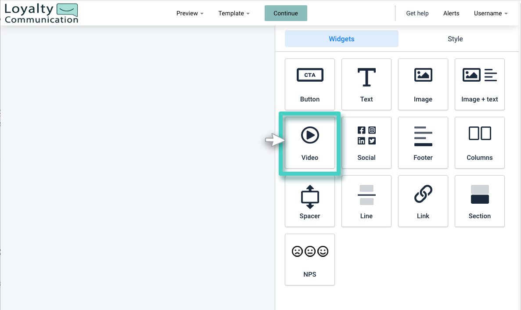Open the Username account menu
Screen dimensions: 521x310
point(490,13)
